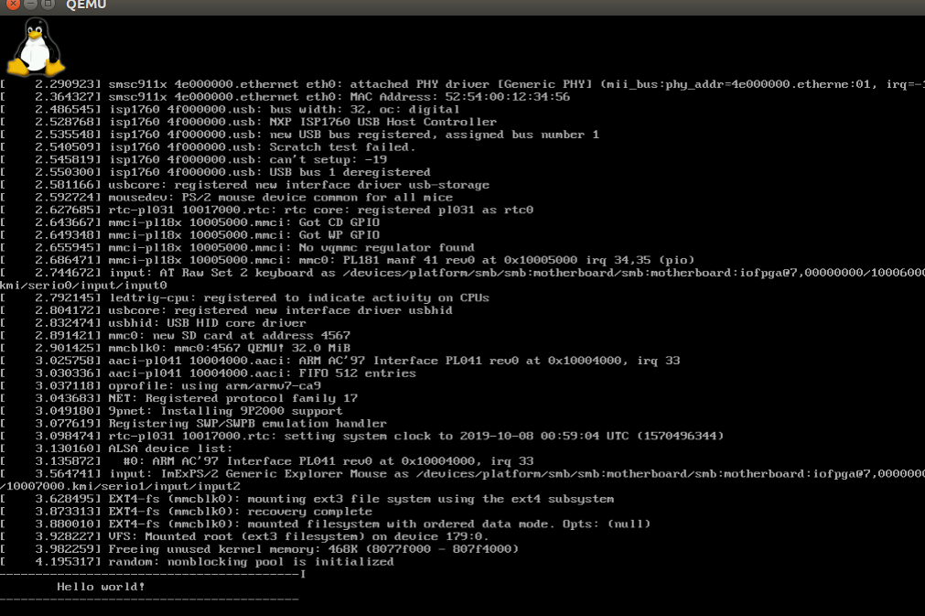Click the 'mmci-pl18x: Got WP GPIO' line
This screenshot has height=616, width=925.
tap(190, 235)
